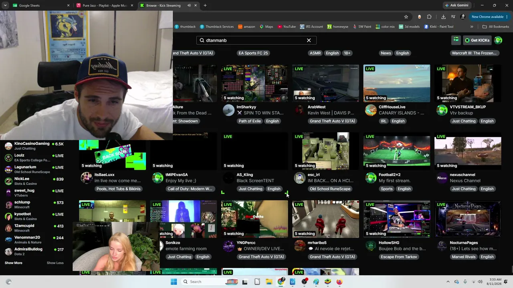Open the Lagunarium sidebar channel
Screen dimensions: 513x288
coord(34,169)
